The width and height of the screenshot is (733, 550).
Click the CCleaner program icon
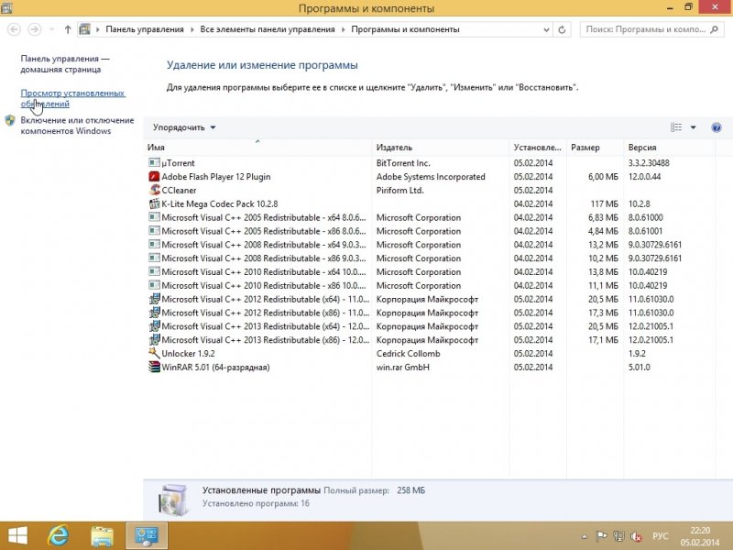[x=154, y=190]
